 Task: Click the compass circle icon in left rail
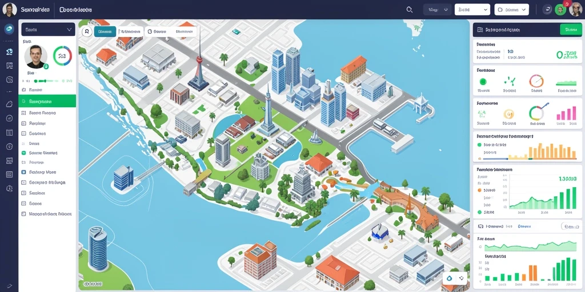pos(9,119)
